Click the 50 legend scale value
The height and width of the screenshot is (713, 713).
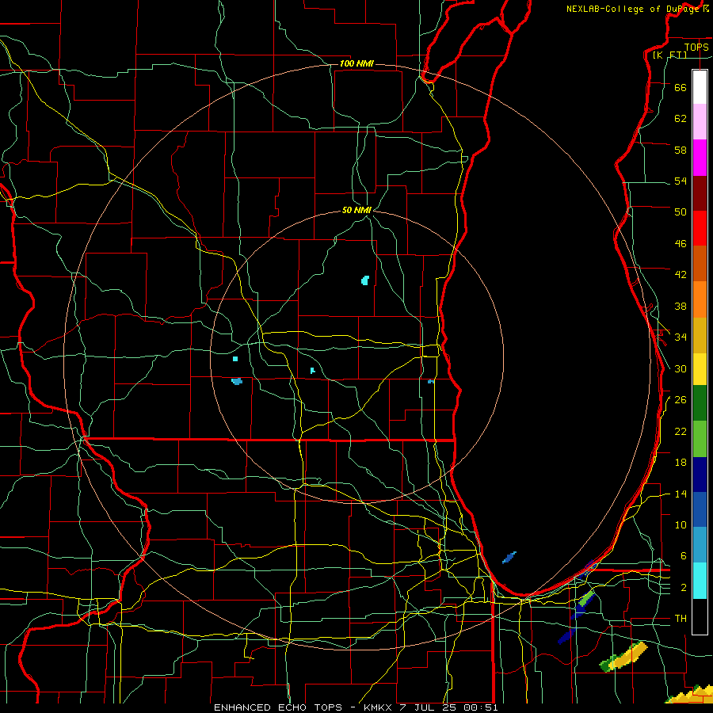[681, 212]
